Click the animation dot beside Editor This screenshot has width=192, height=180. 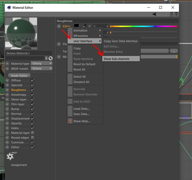point(7,147)
